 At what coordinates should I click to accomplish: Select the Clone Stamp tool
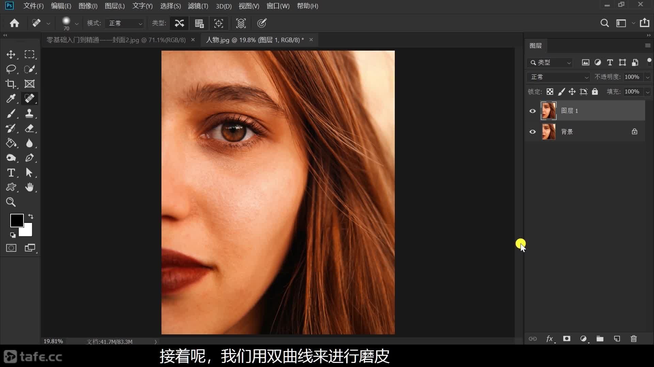coord(29,113)
